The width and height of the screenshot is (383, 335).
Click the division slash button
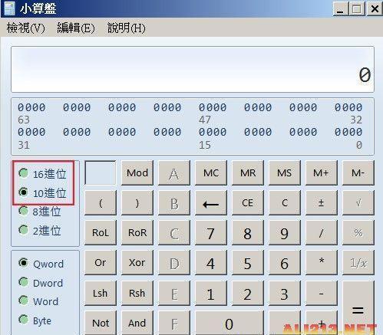point(322,233)
